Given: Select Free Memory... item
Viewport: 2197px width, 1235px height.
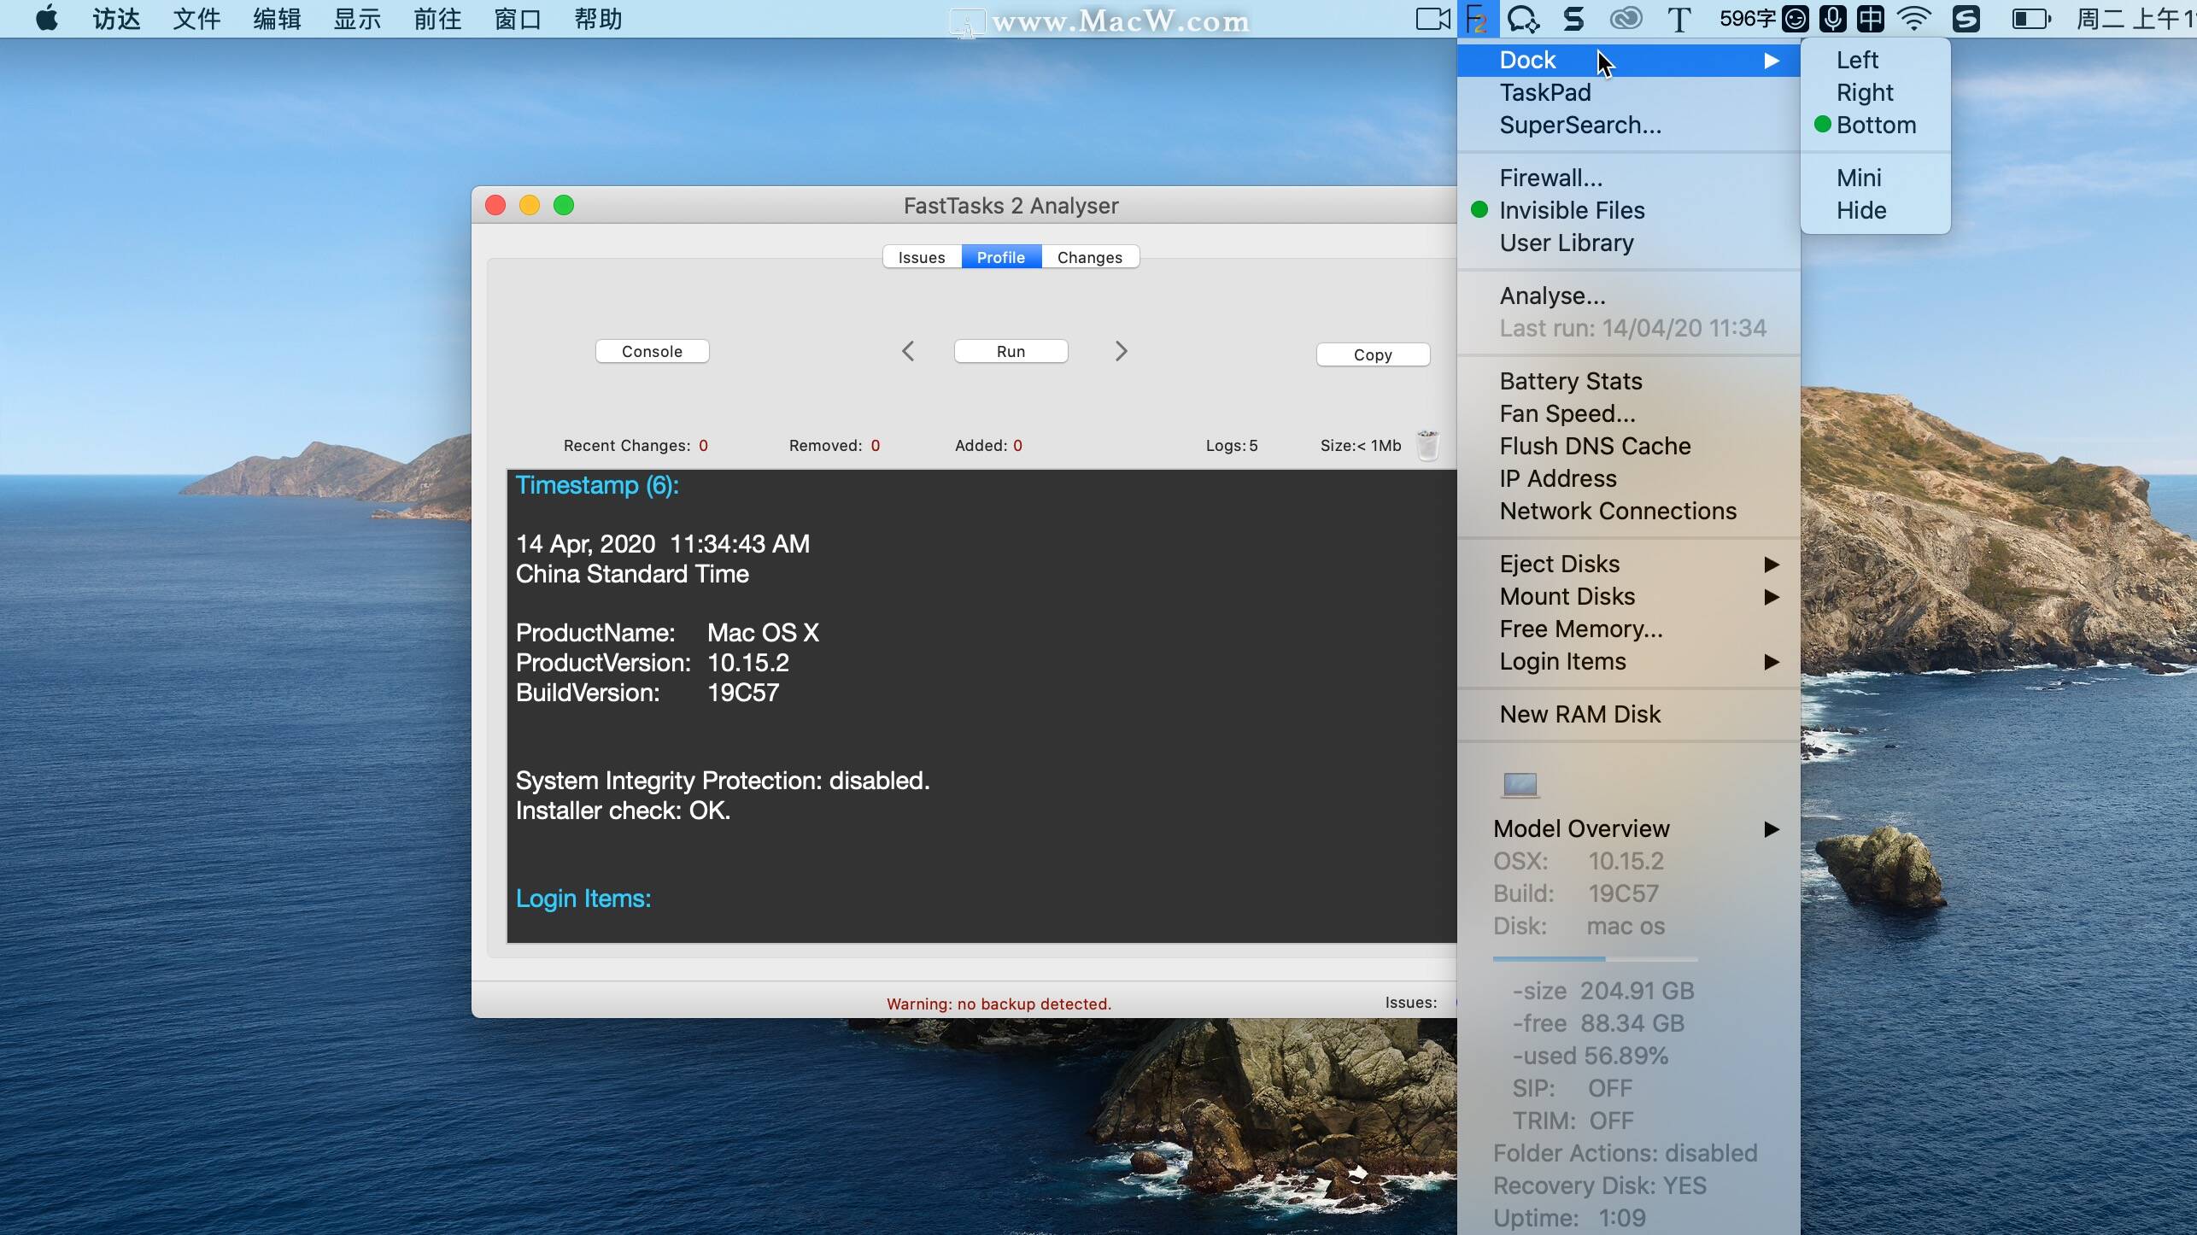Looking at the screenshot, I should click(1628, 629).
